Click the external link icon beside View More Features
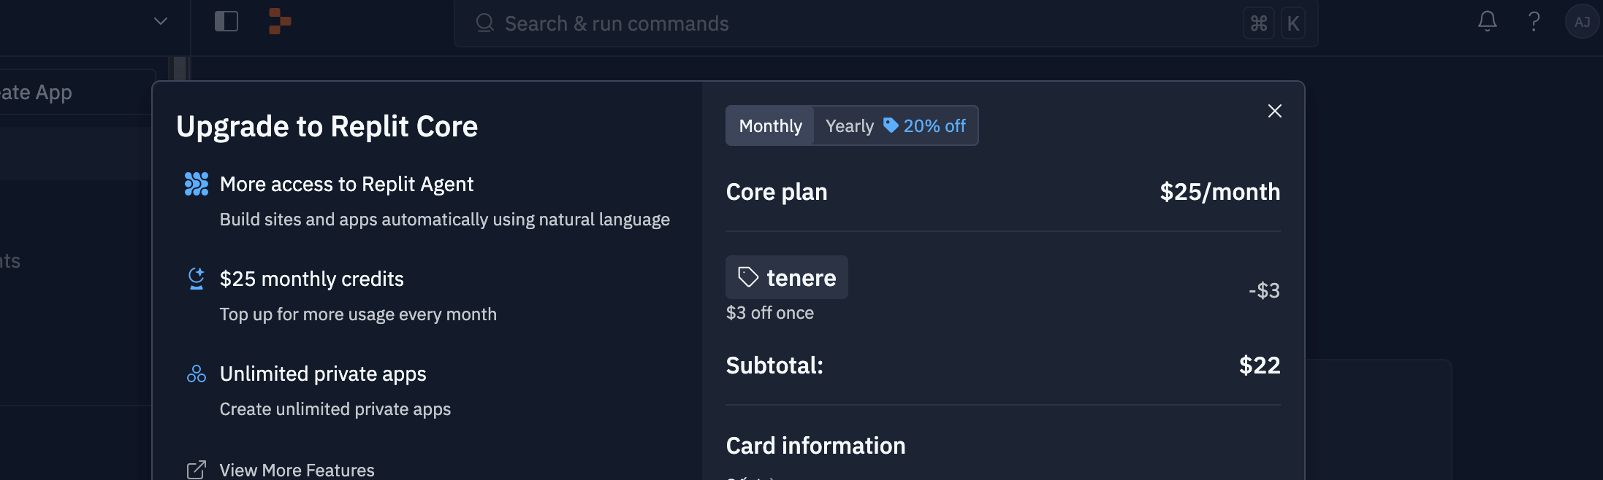This screenshot has width=1603, height=480. [x=195, y=471]
